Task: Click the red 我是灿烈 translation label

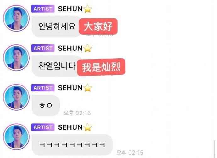Action: point(101,67)
